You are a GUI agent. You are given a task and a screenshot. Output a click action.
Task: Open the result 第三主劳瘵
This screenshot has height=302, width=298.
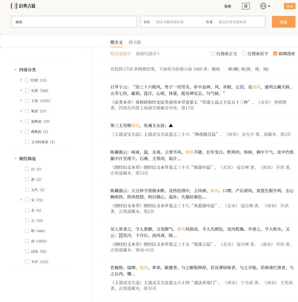click(141, 126)
